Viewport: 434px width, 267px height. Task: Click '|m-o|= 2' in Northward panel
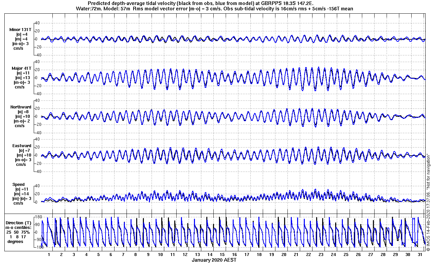23,121
